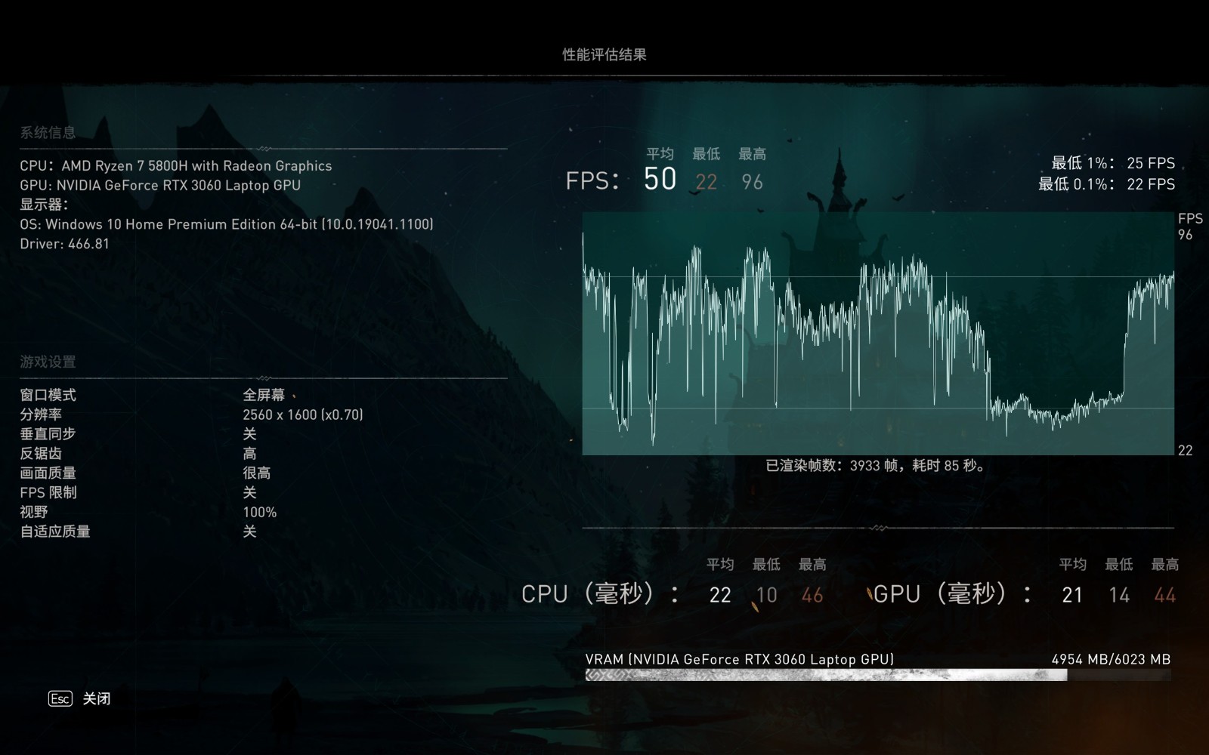Click the FPS 限制 setting label
Screen dimensions: 1209x755
point(48,493)
